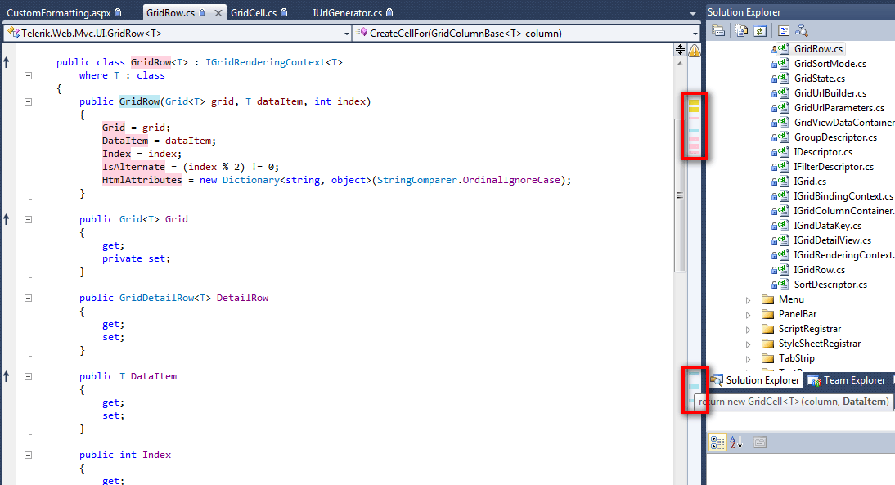The image size is (895, 485).
Task: Close the GridRow.cs tab
Action: [x=218, y=12]
